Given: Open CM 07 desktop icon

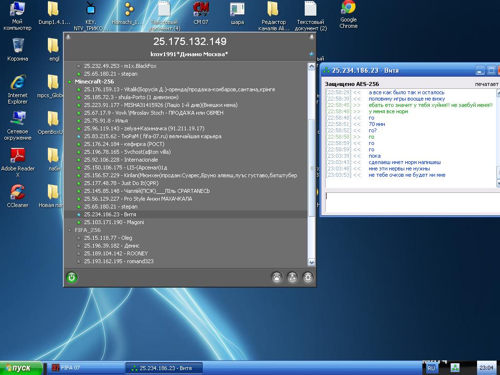Looking at the screenshot, I should click(201, 13).
